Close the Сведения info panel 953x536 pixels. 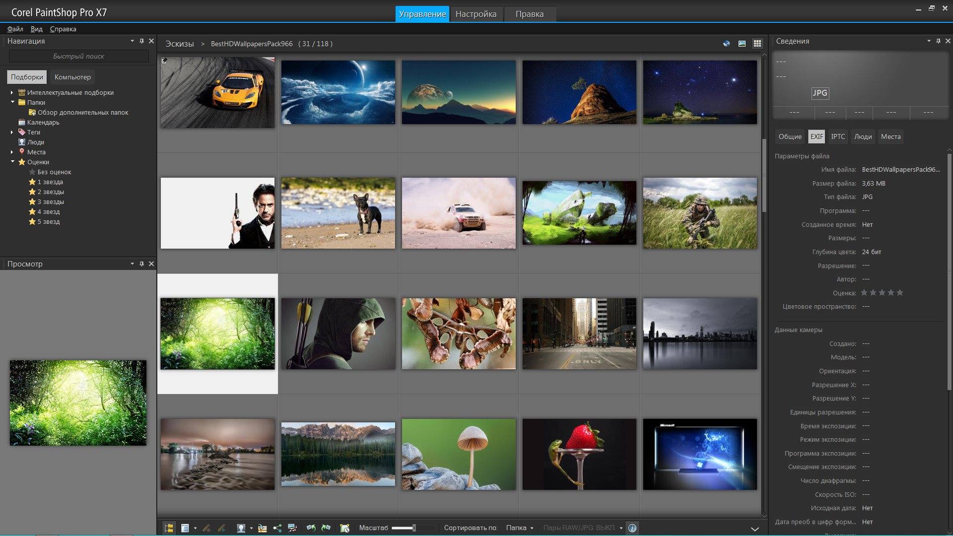click(948, 41)
